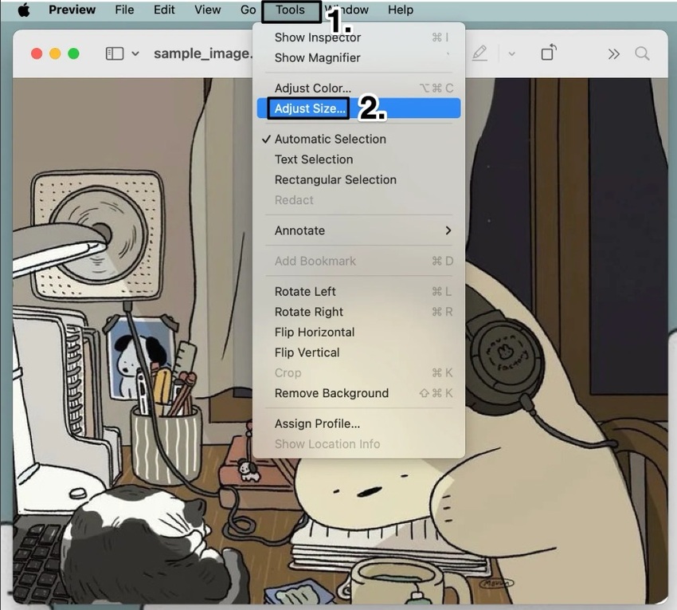
Task: Select Adjust Color... menu item
Action: [x=358, y=89]
